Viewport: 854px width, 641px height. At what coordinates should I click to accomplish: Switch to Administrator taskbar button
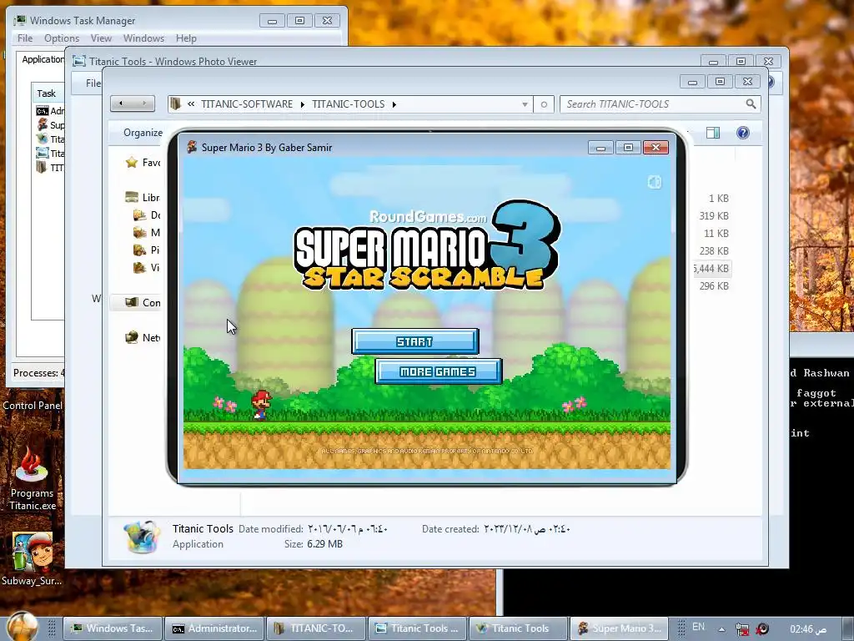[214, 628]
